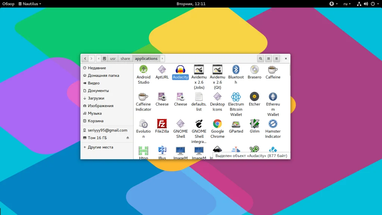The image size is (382, 215).
Task: Eject the Том 16 ГБ volume
Action: pos(128,138)
